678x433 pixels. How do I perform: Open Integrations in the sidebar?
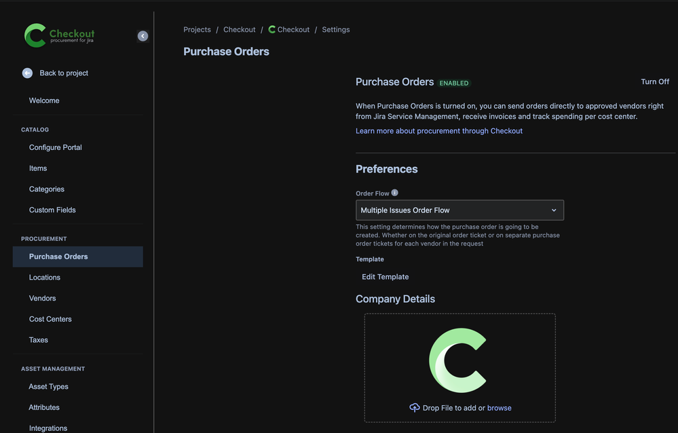coord(48,428)
